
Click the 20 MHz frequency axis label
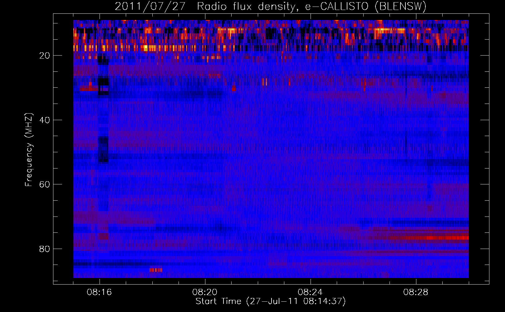(45, 56)
